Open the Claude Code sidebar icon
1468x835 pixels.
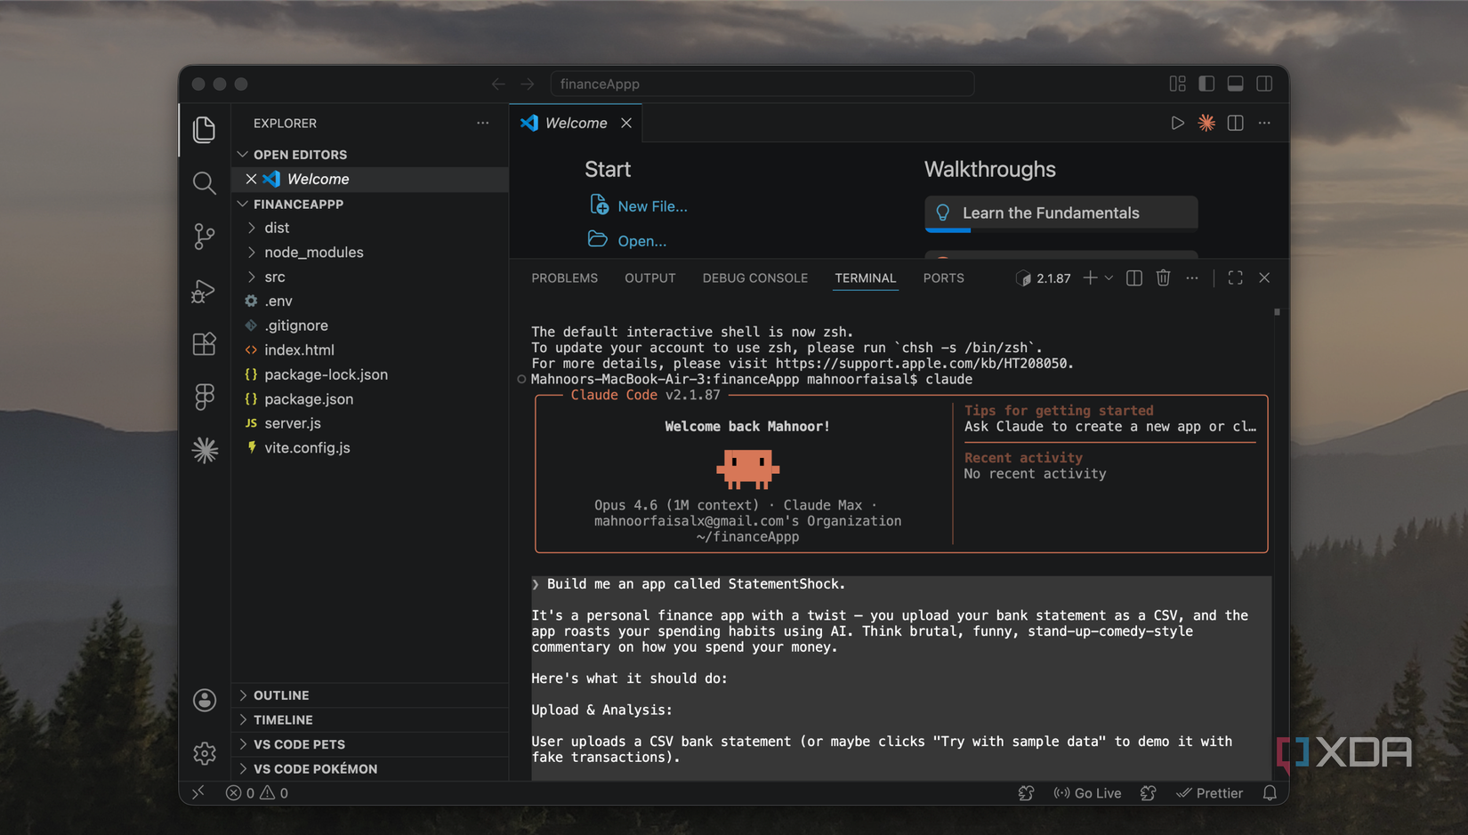tap(204, 451)
